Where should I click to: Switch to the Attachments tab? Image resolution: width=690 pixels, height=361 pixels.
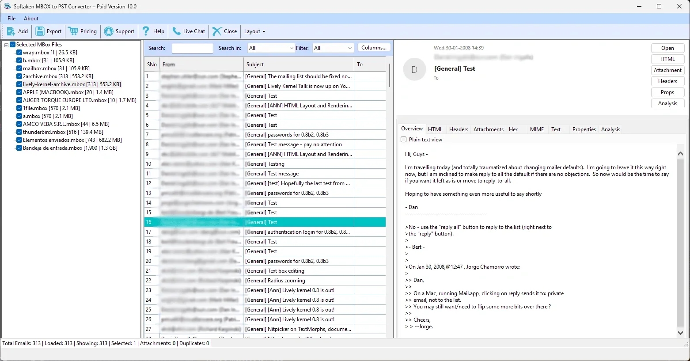[x=488, y=129]
